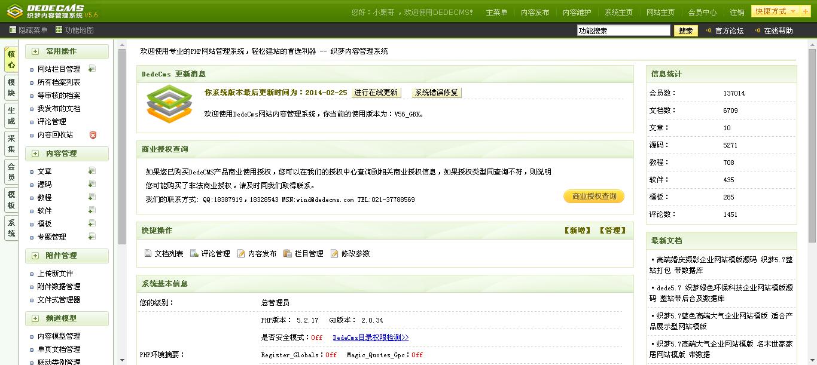This screenshot has width=817, height=365.
Task: Open 上传新文件 in the sidebar
Action: 55,273
